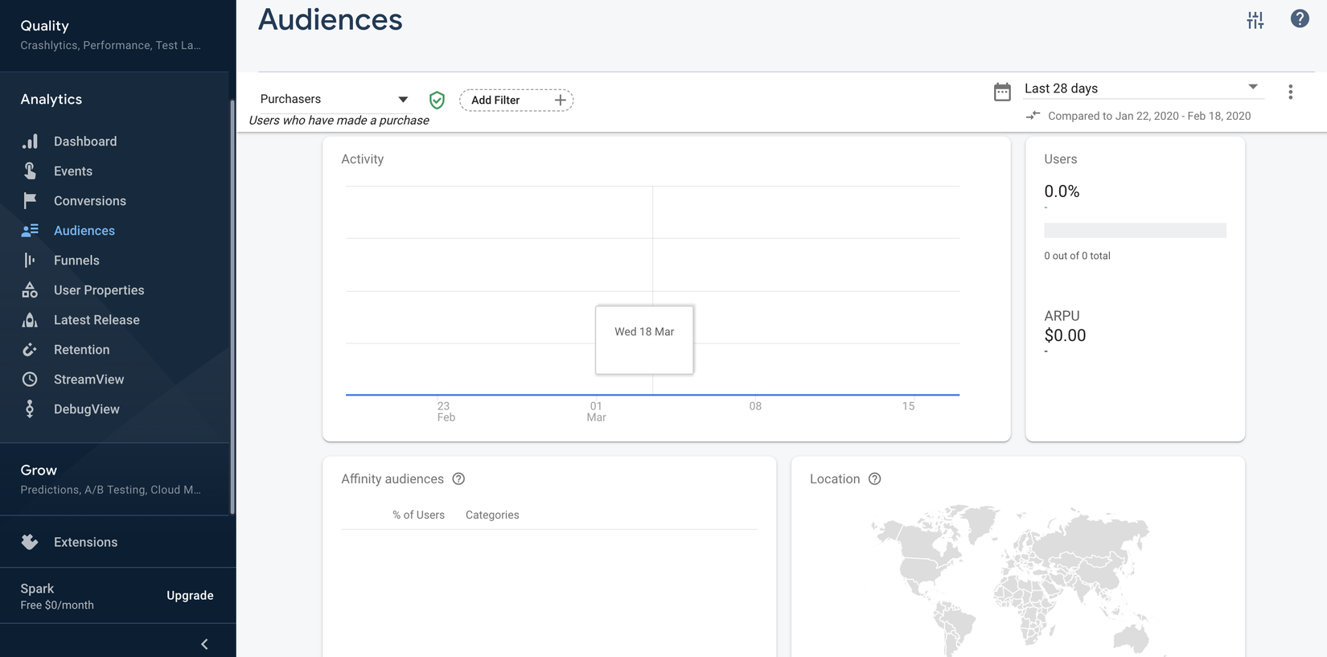Open the Audiences menu item
The height and width of the screenshot is (657, 1327).
click(84, 231)
